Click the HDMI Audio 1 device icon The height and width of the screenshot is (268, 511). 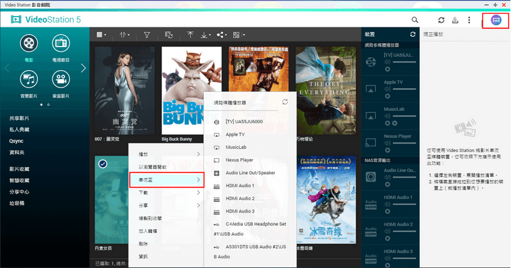tap(371, 204)
